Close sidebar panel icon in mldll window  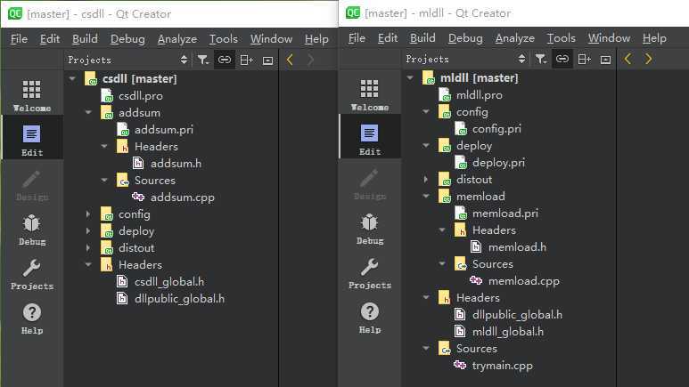pos(605,60)
